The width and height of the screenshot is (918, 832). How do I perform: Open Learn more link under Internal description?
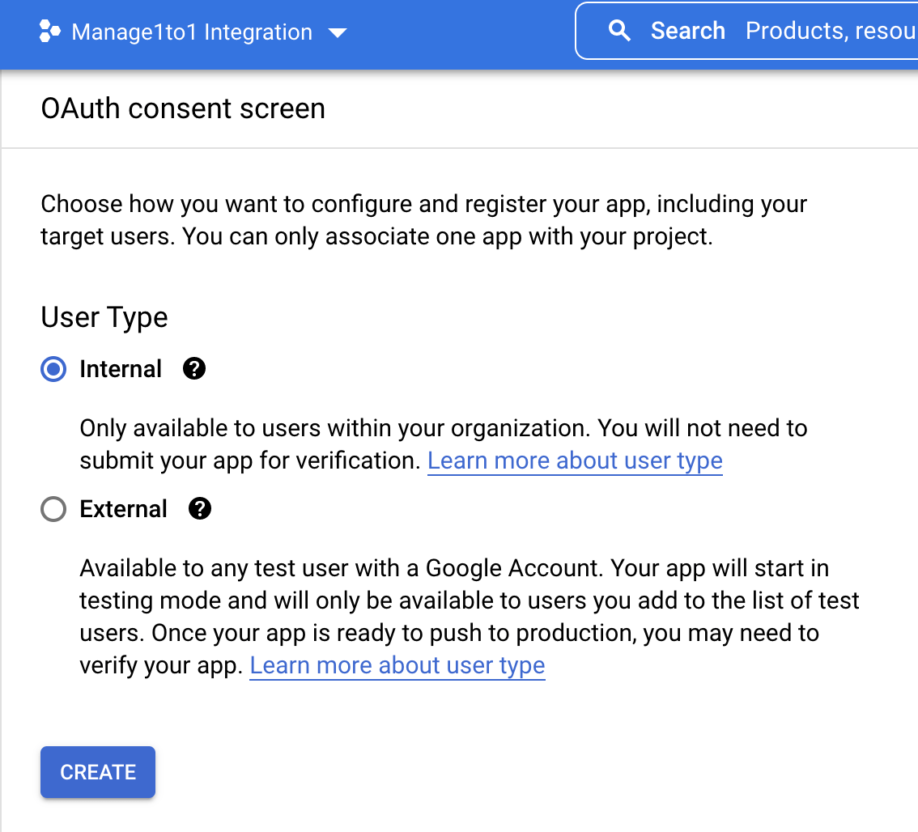pos(575,461)
